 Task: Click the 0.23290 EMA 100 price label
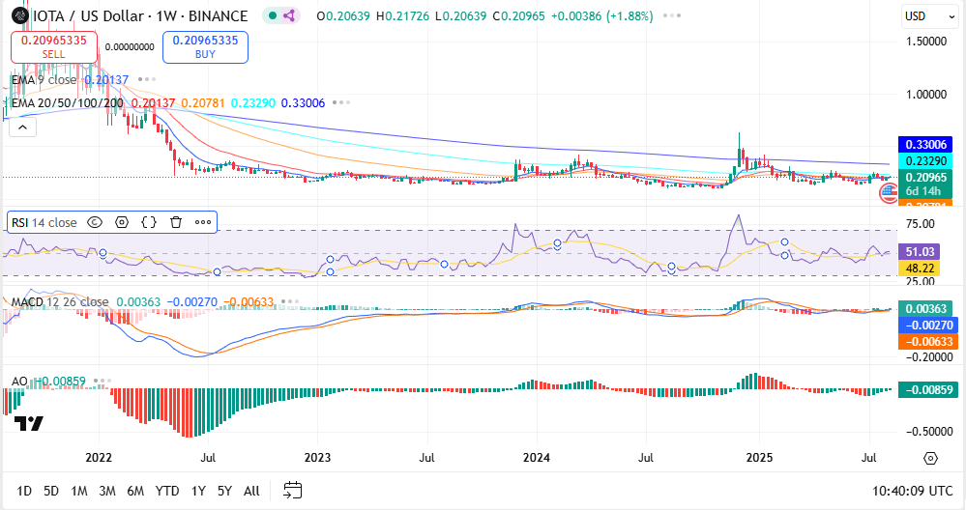[x=925, y=161]
